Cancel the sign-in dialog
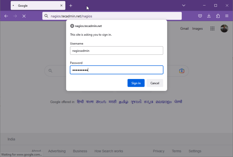The height and width of the screenshot is (157, 233). [x=155, y=83]
